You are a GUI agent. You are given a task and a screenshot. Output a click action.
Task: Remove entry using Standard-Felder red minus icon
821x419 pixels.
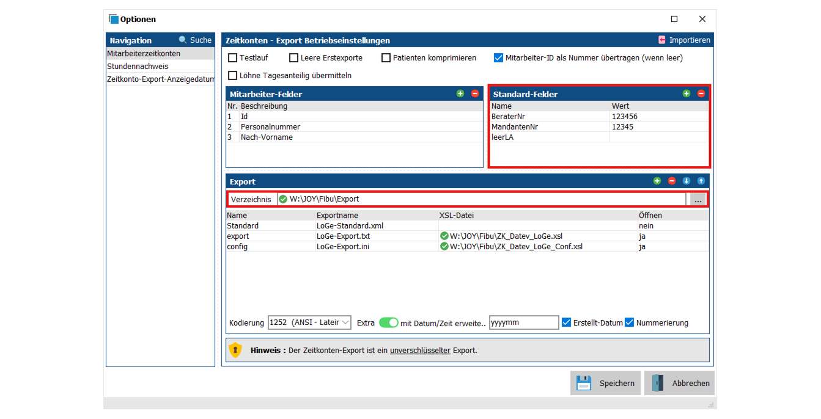point(701,94)
